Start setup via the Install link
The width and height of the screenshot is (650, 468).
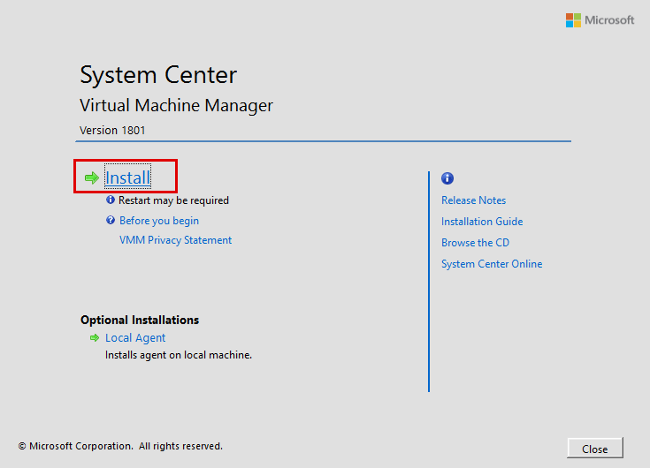click(127, 177)
